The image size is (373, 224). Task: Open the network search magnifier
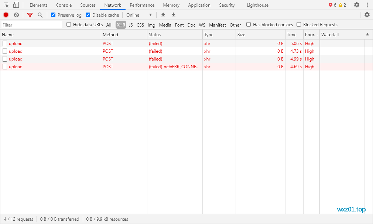pos(40,15)
